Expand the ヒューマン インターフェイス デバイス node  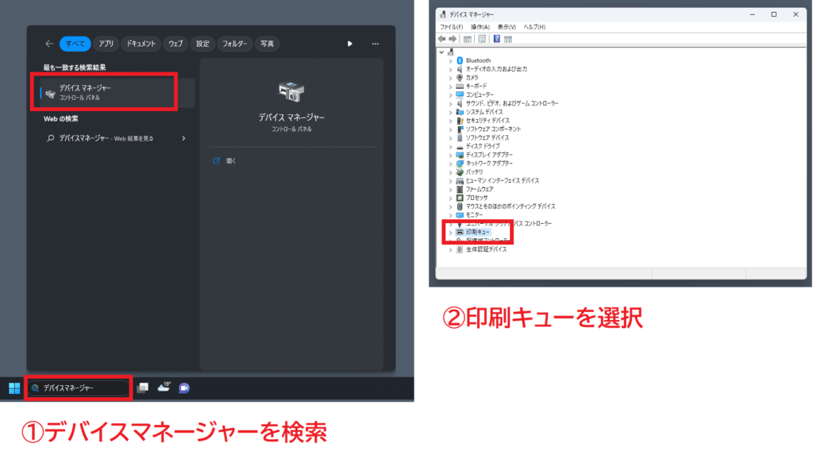tap(451, 181)
